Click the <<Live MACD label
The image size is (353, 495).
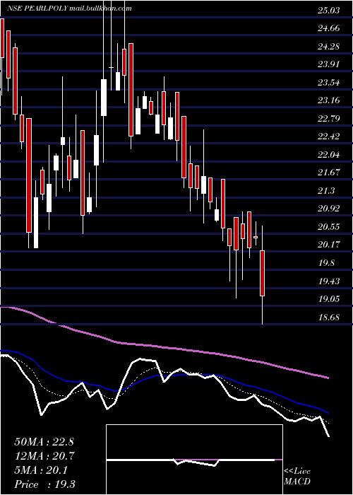point(297,477)
